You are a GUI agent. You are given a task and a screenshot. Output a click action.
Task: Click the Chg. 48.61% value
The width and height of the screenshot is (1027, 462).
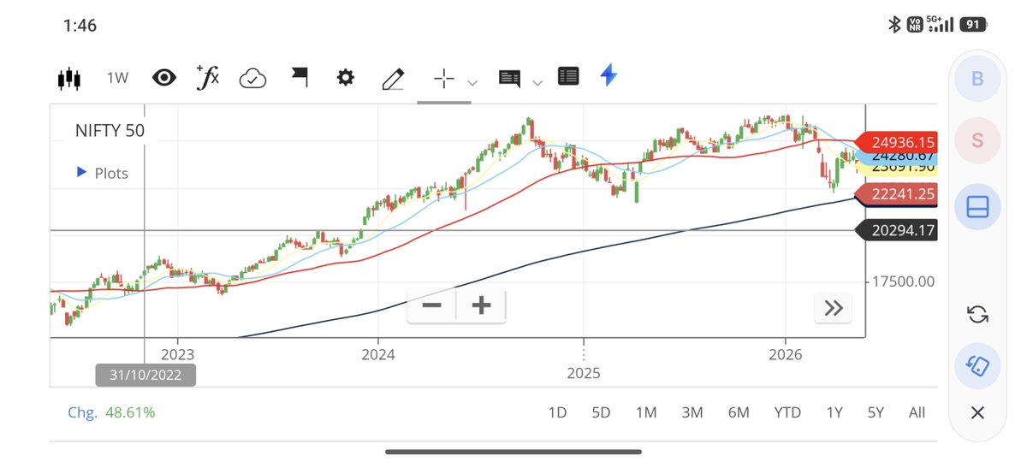[x=111, y=412]
